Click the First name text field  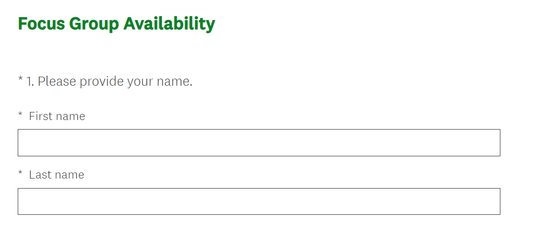259,143
